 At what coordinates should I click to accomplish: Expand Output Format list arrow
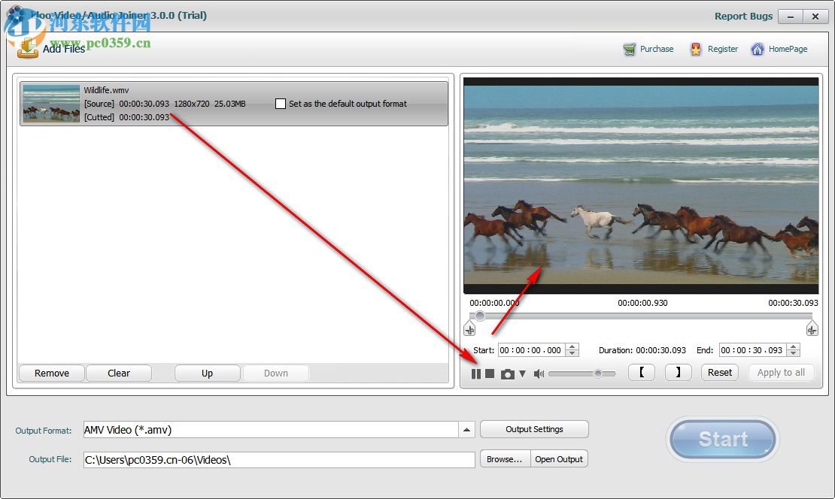coord(466,430)
